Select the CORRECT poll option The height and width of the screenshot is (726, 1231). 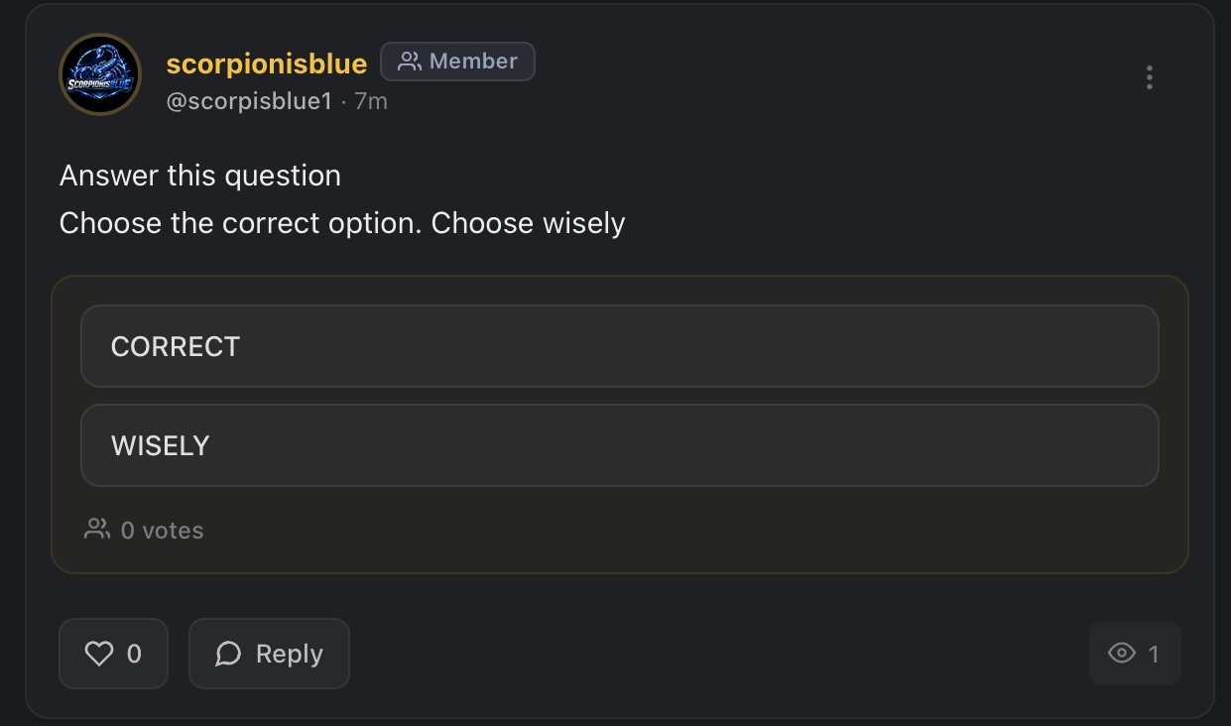pyautogui.click(x=619, y=346)
